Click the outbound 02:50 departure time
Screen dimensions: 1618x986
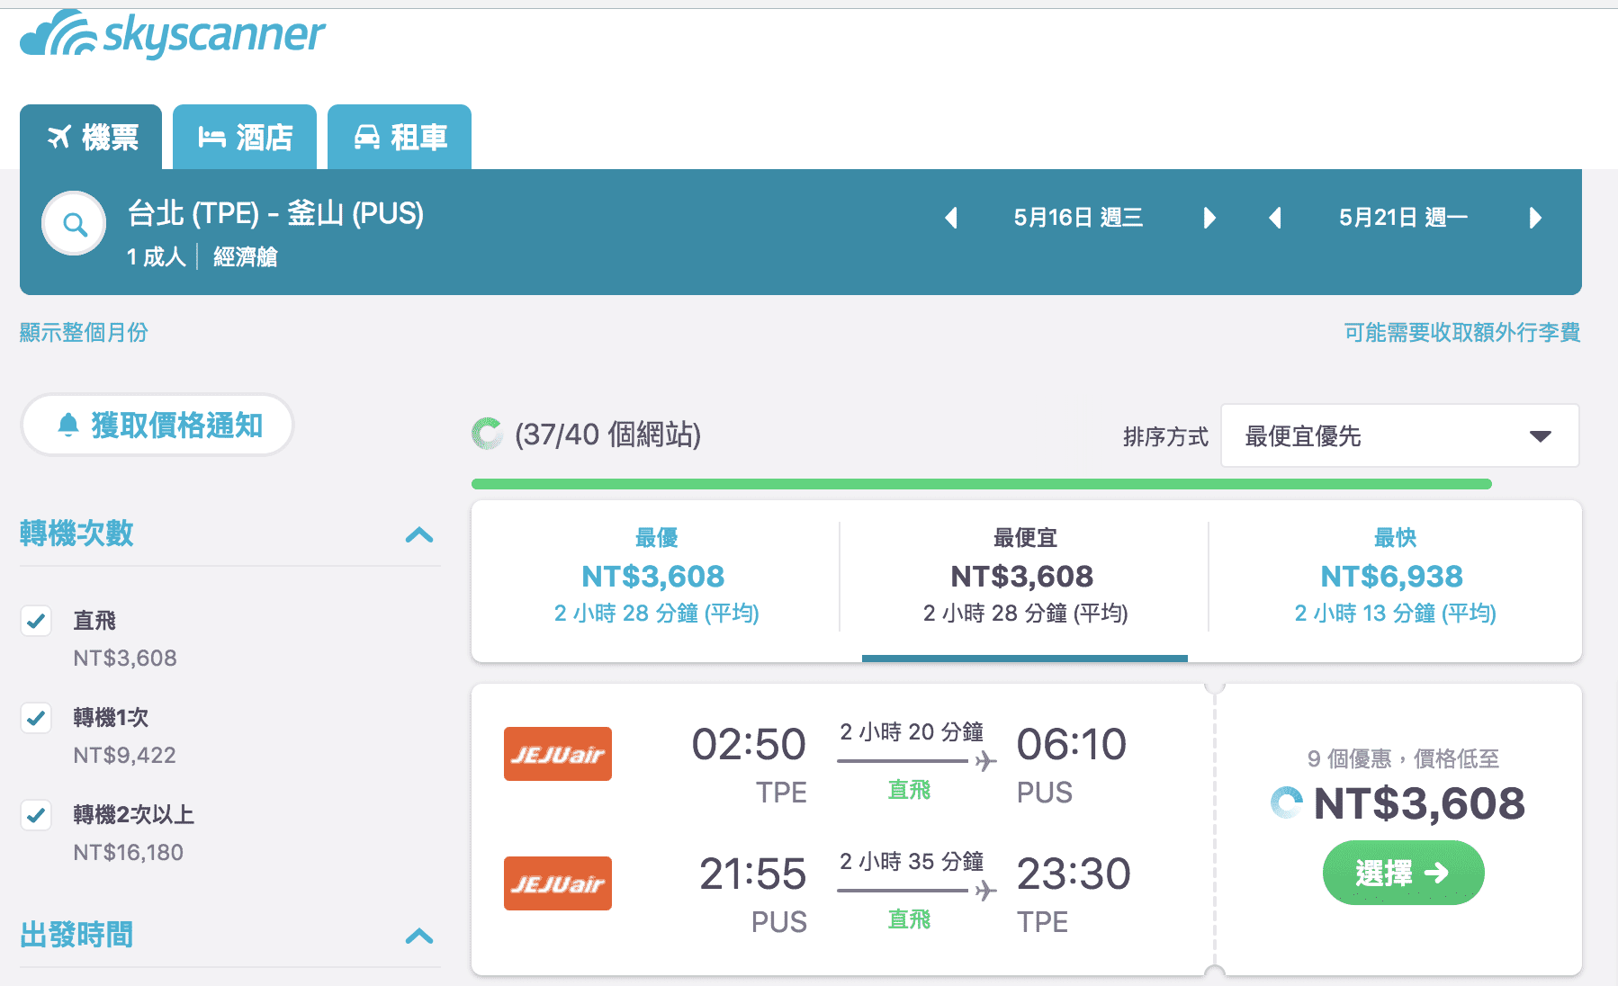click(749, 745)
